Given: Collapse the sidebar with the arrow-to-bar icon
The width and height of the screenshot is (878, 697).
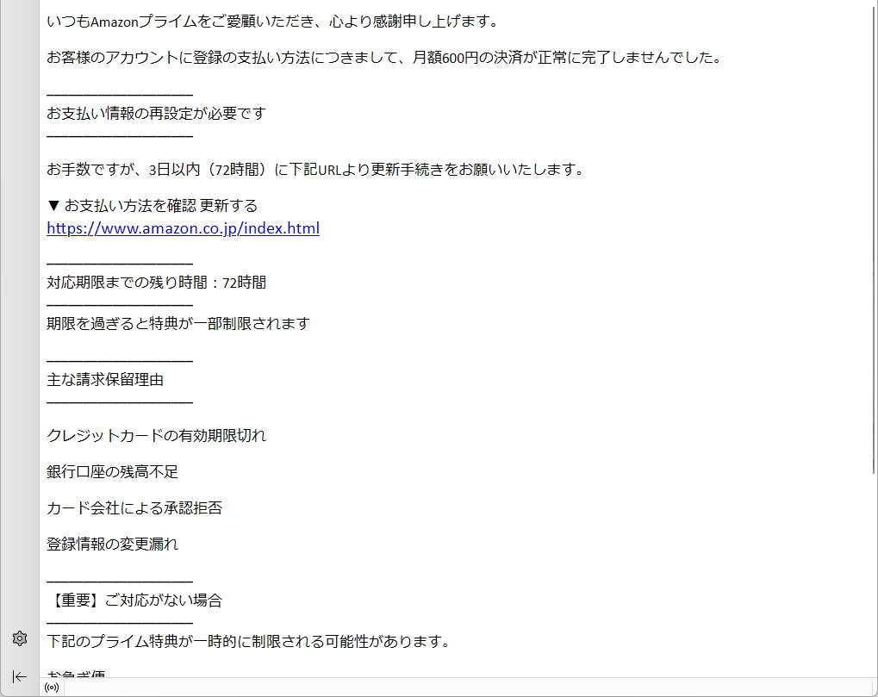Looking at the screenshot, I should 20,676.
